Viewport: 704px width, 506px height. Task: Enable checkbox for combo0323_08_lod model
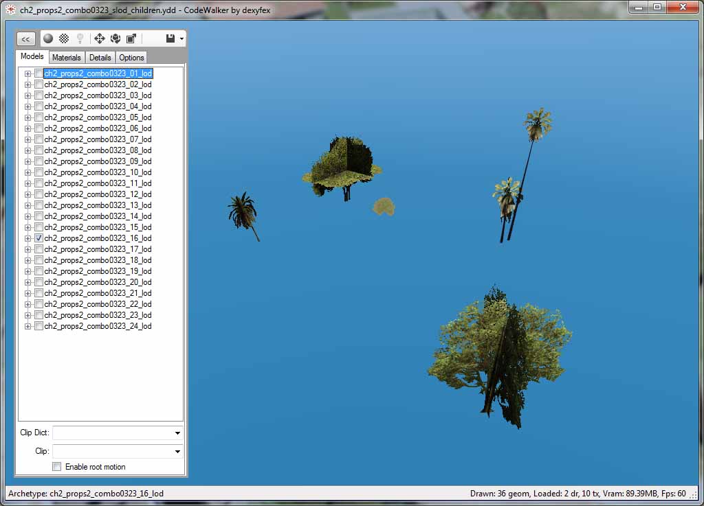pyautogui.click(x=38, y=150)
